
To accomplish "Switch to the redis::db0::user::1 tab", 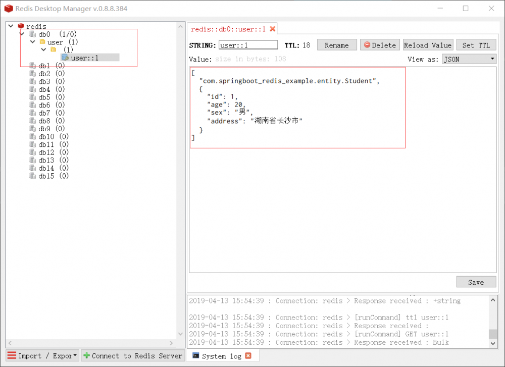I will click(x=227, y=29).
